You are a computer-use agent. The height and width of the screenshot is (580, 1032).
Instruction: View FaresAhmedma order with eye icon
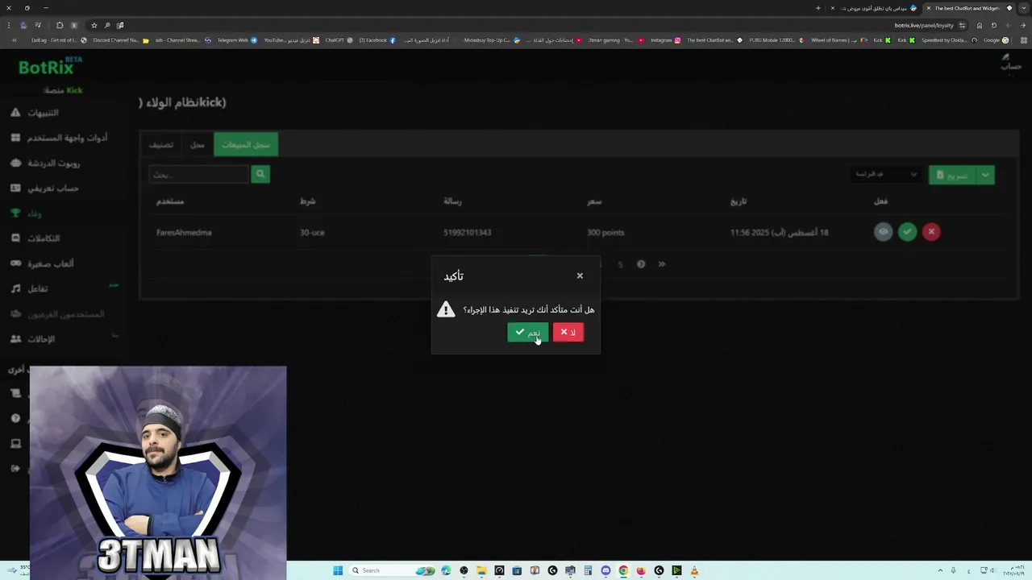coord(884,232)
